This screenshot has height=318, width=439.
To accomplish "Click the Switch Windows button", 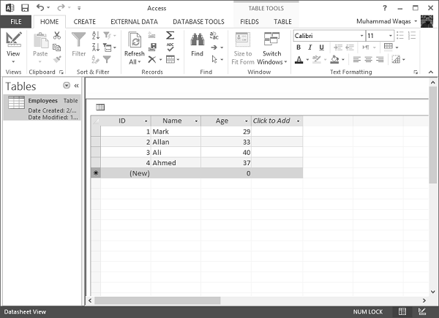I will point(271,49).
